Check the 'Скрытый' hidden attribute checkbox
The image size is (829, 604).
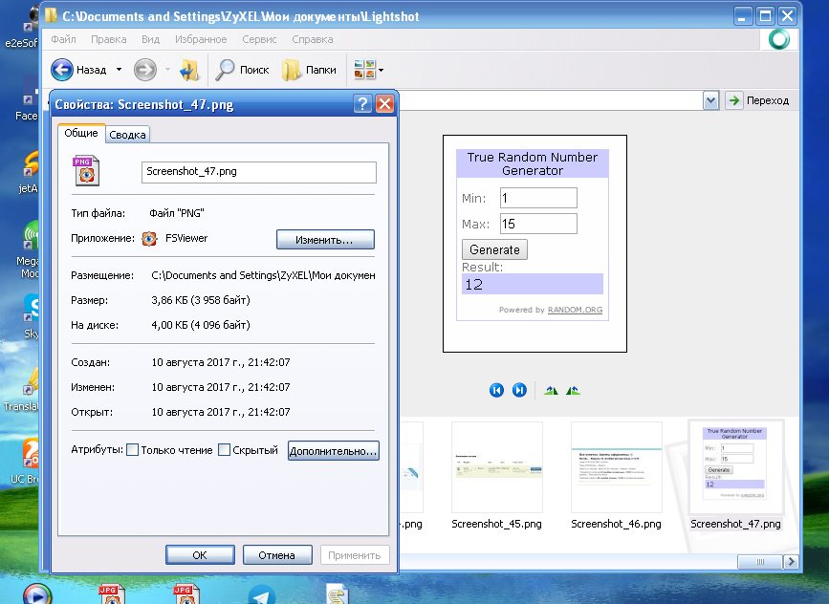point(225,450)
